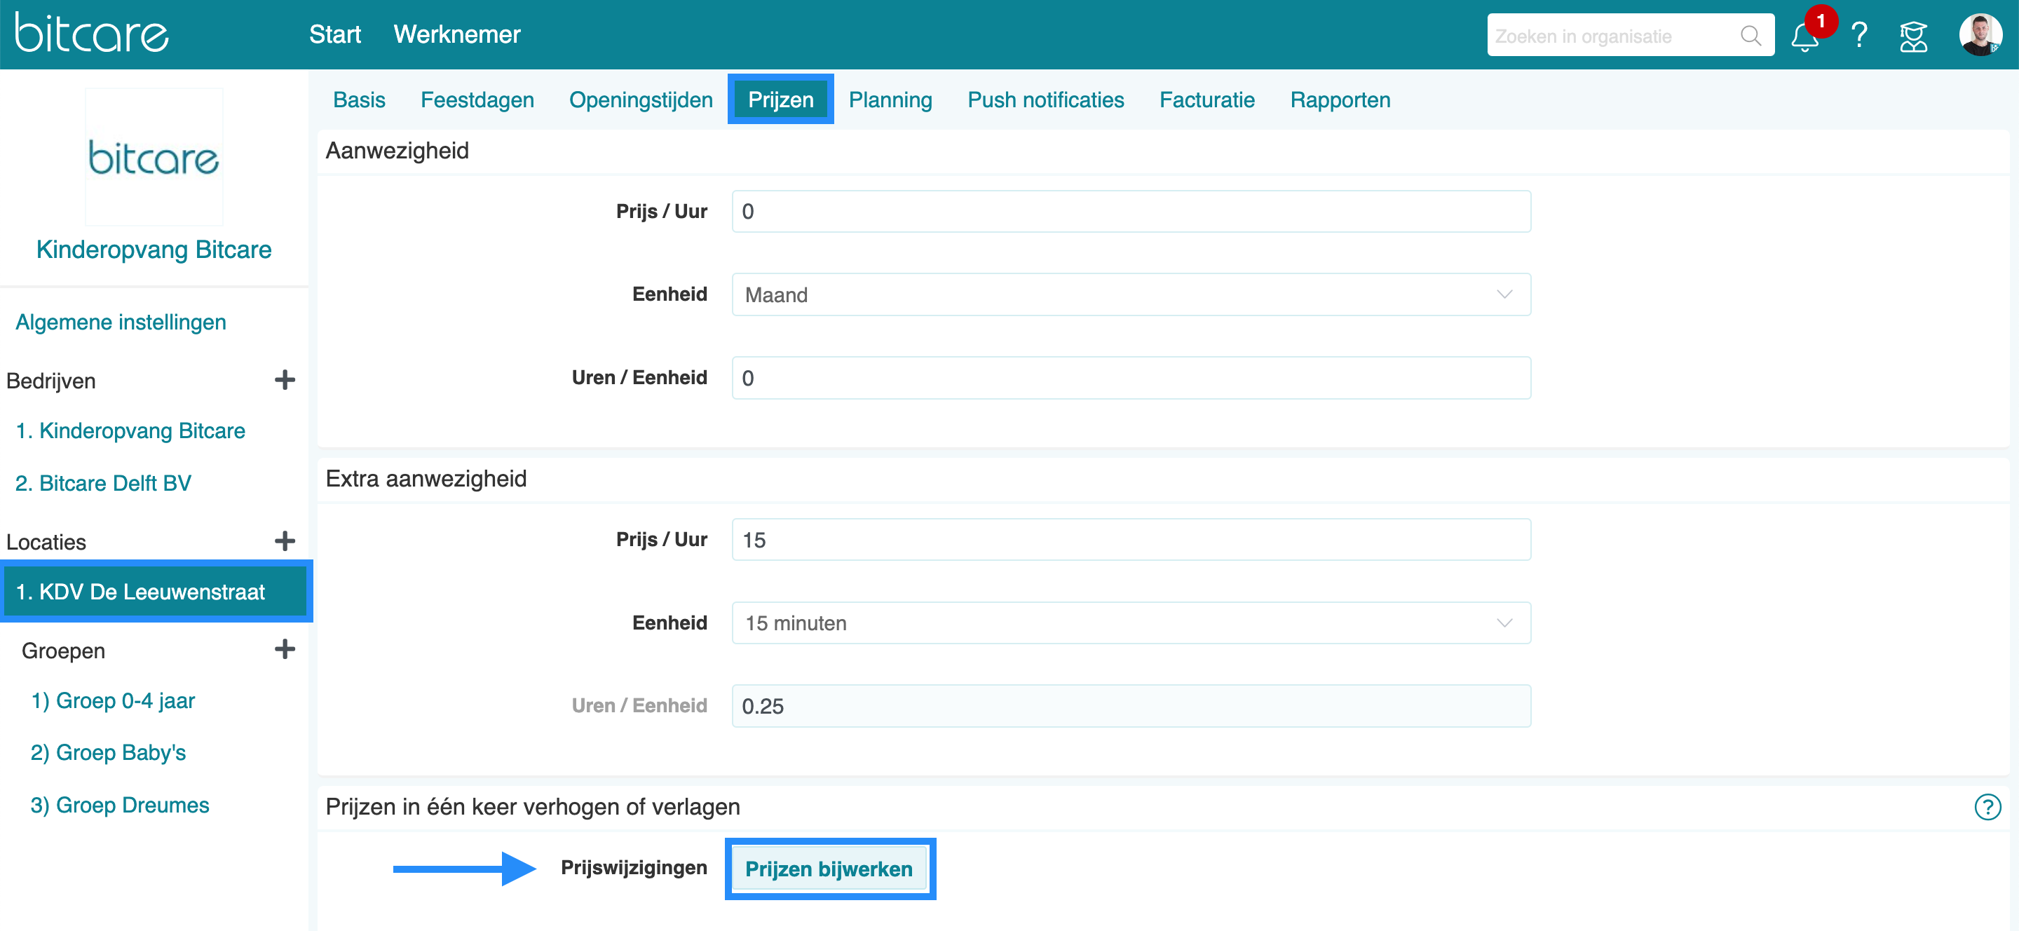Switch to the Openingstijden tab
The image size is (2019, 931).
click(x=640, y=100)
